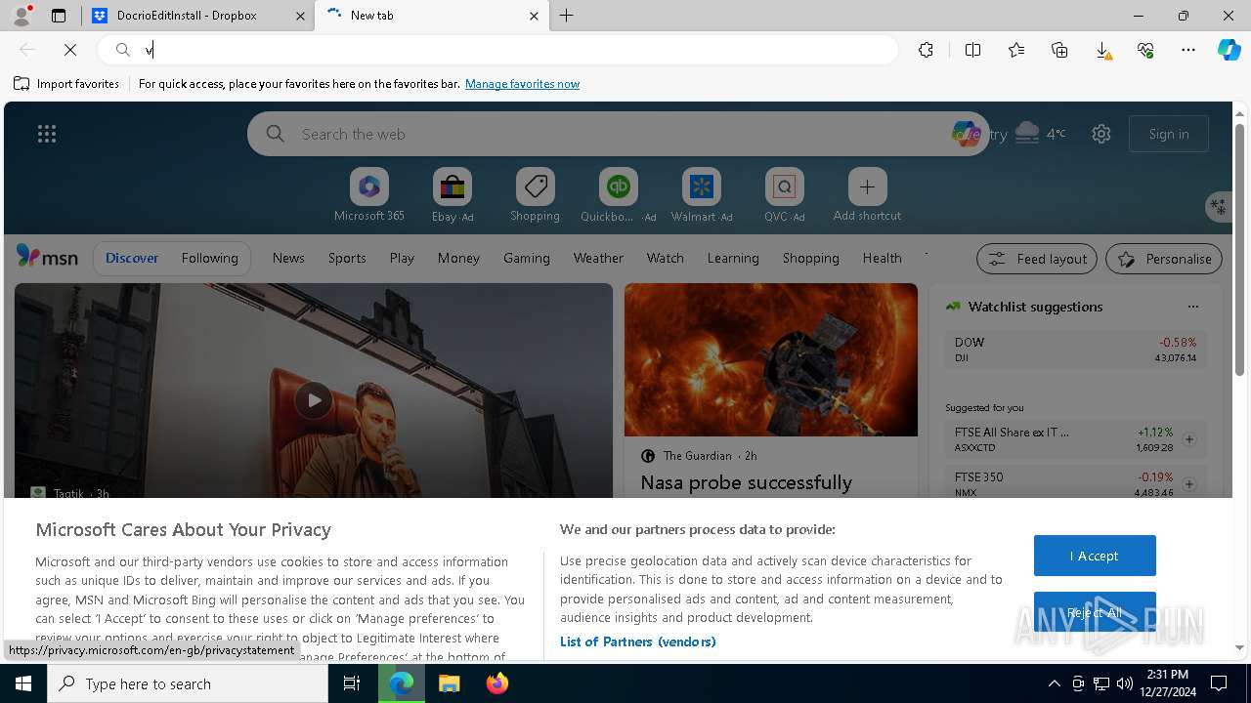This screenshot has width=1251, height=703.
Task: Open Microsoft 365 shortcut
Action: coord(368,195)
